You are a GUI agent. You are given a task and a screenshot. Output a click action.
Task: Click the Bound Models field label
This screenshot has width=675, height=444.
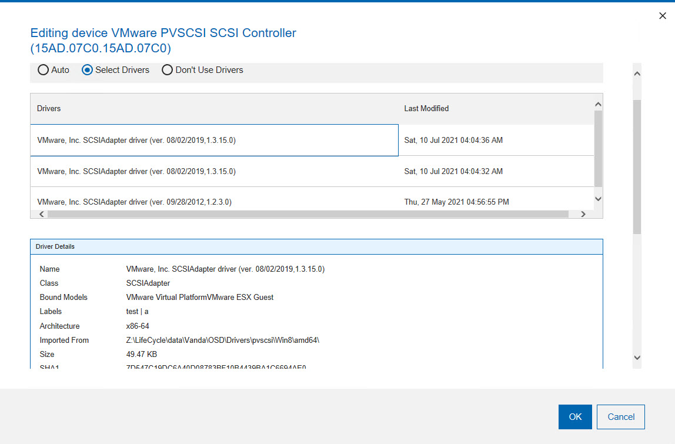pyautogui.click(x=64, y=298)
